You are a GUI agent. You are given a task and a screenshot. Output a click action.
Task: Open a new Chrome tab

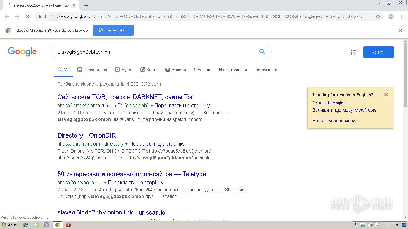[x=86, y=5]
